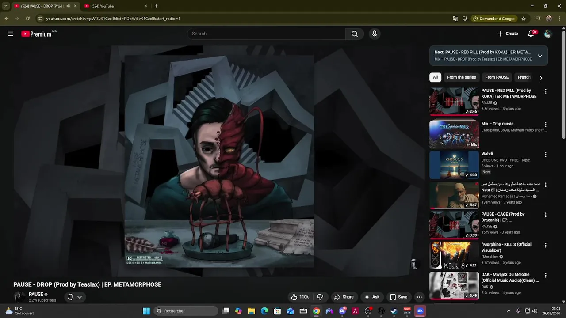The height and width of the screenshot is (318, 566).
Task: Click the Windows Rechercher search box
Action: [x=186, y=311]
